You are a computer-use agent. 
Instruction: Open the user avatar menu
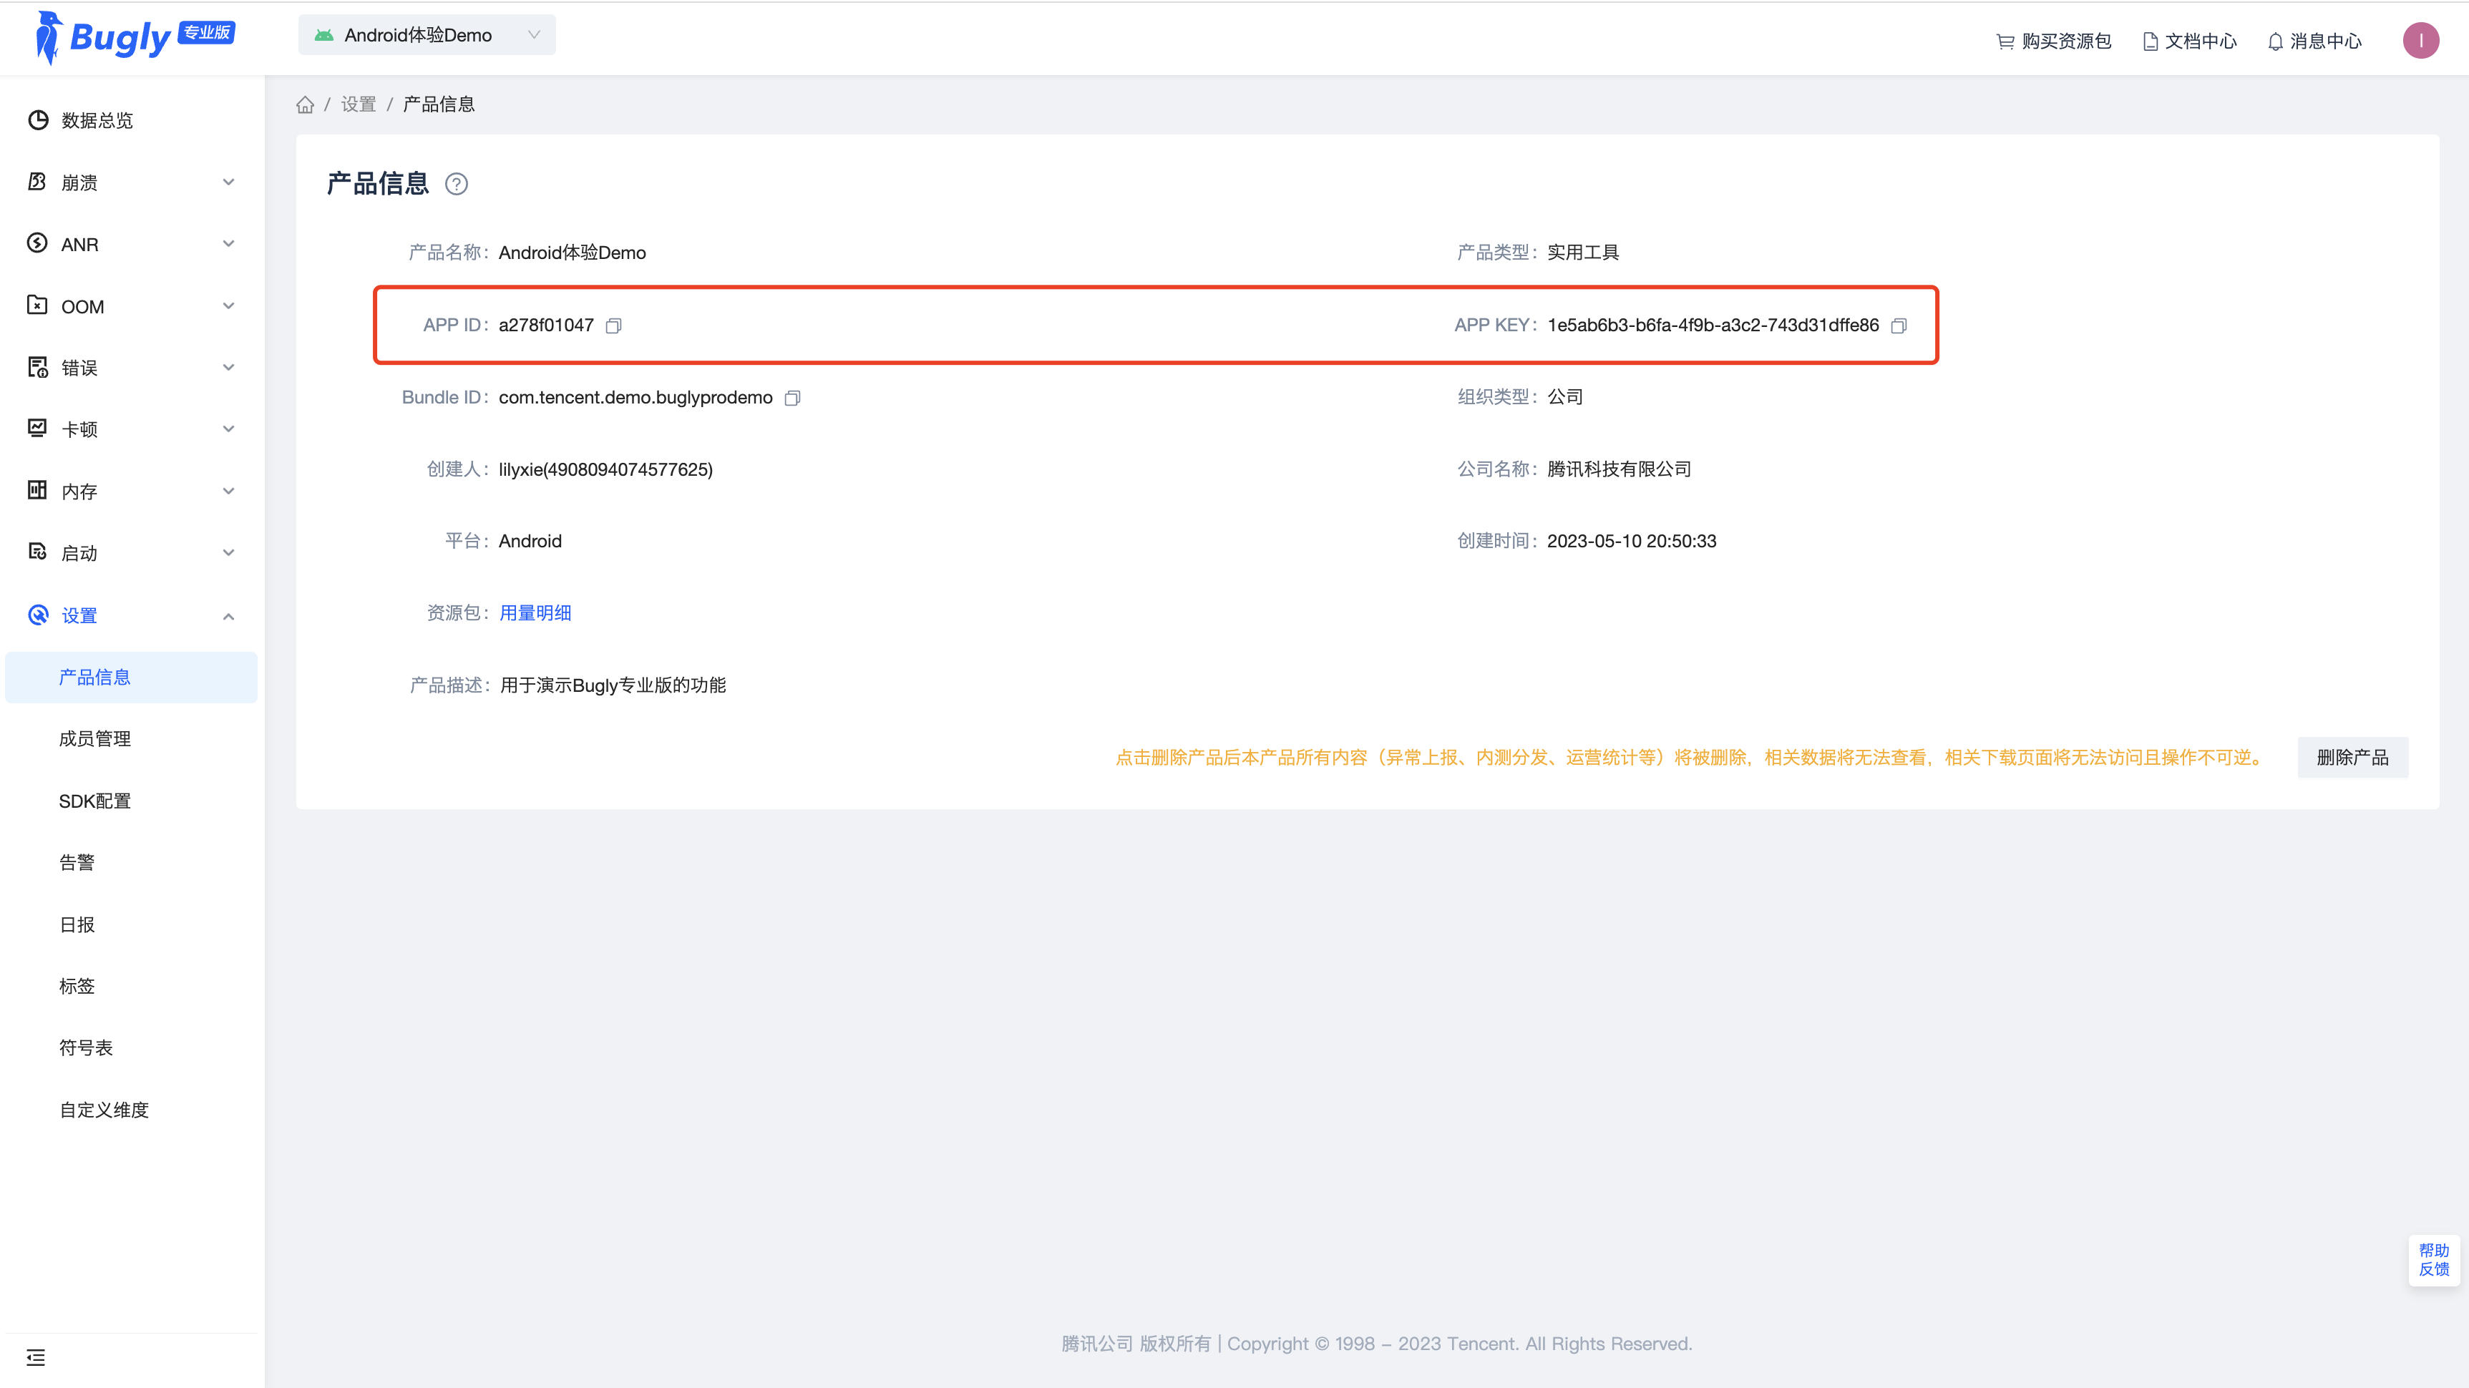pyautogui.click(x=2420, y=40)
